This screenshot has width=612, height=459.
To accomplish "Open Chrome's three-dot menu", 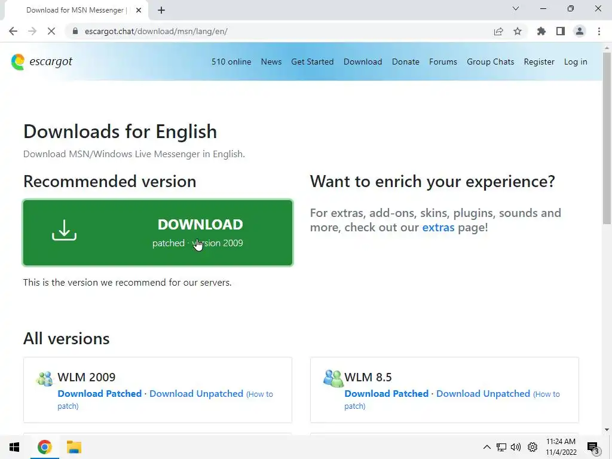I will tap(599, 31).
